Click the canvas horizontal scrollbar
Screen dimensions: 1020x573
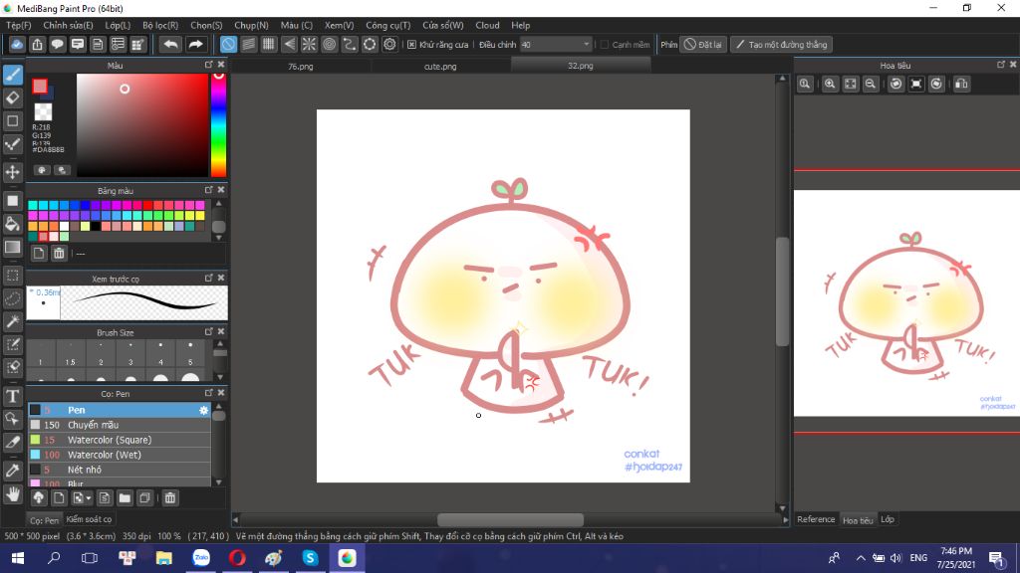coord(510,519)
